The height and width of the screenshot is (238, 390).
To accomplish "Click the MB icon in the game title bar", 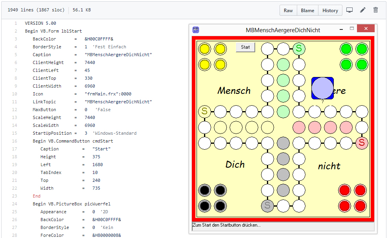I will (x=195, y=29).
